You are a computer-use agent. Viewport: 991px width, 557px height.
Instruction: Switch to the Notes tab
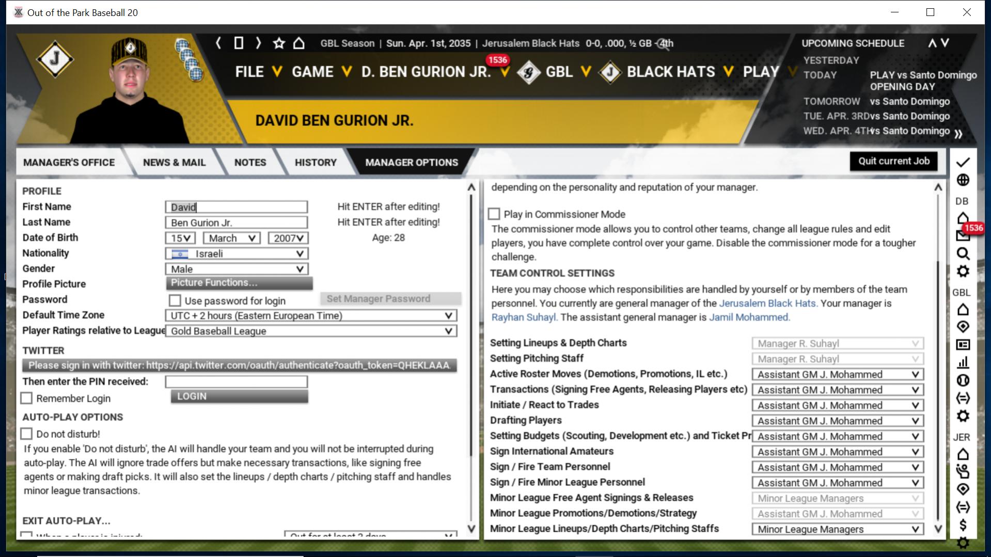250,162
